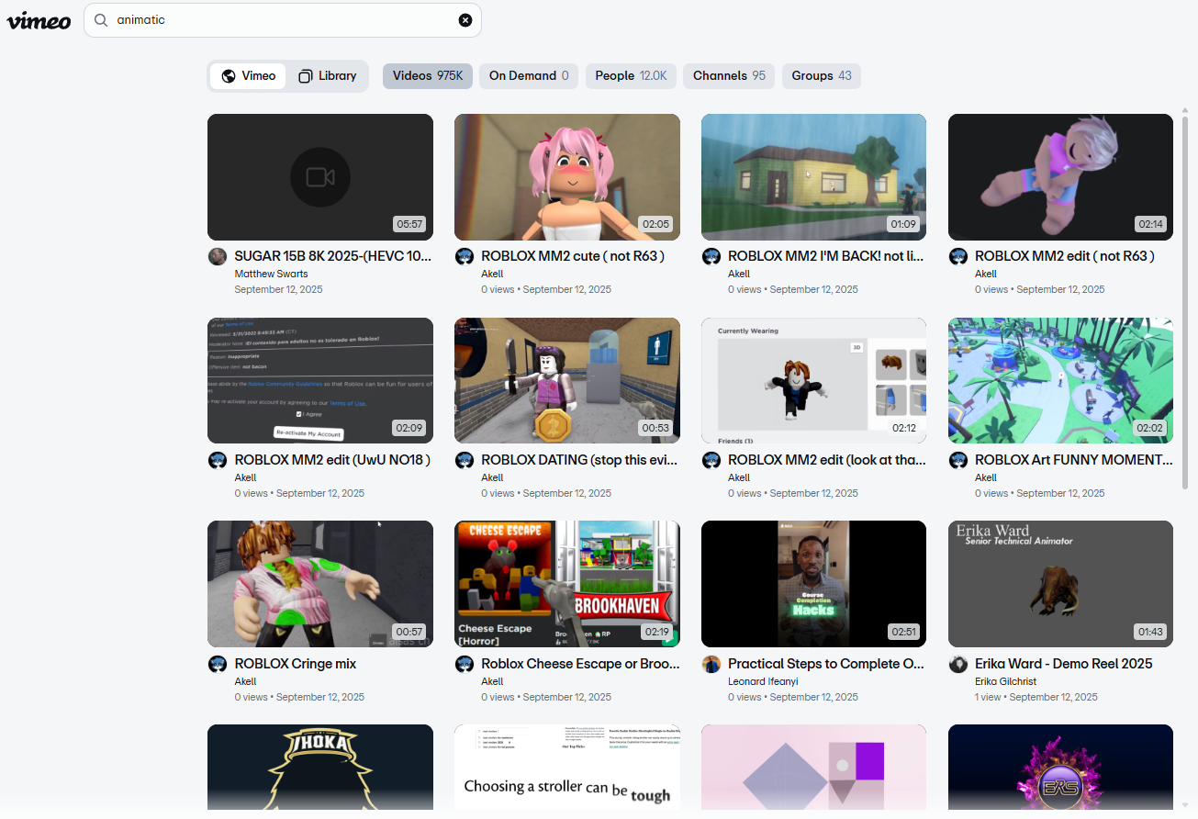Play the Erika Ward Senior Technical Animator thumbnail
The width and height of the screenshot is (1198, 819).
[x=1061, y=585]
